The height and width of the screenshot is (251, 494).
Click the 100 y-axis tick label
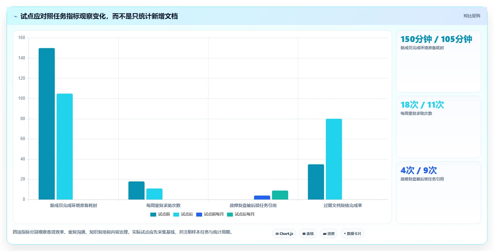tap(22, 98)
